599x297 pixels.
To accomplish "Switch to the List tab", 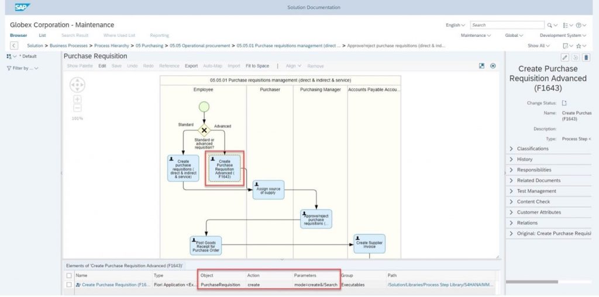I will pyautogui.click(x=42, y=36).
